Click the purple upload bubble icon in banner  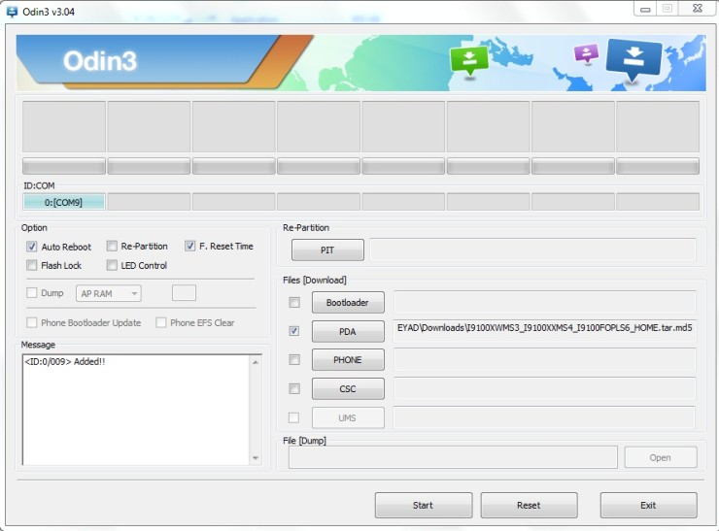[x=586, y=53]
